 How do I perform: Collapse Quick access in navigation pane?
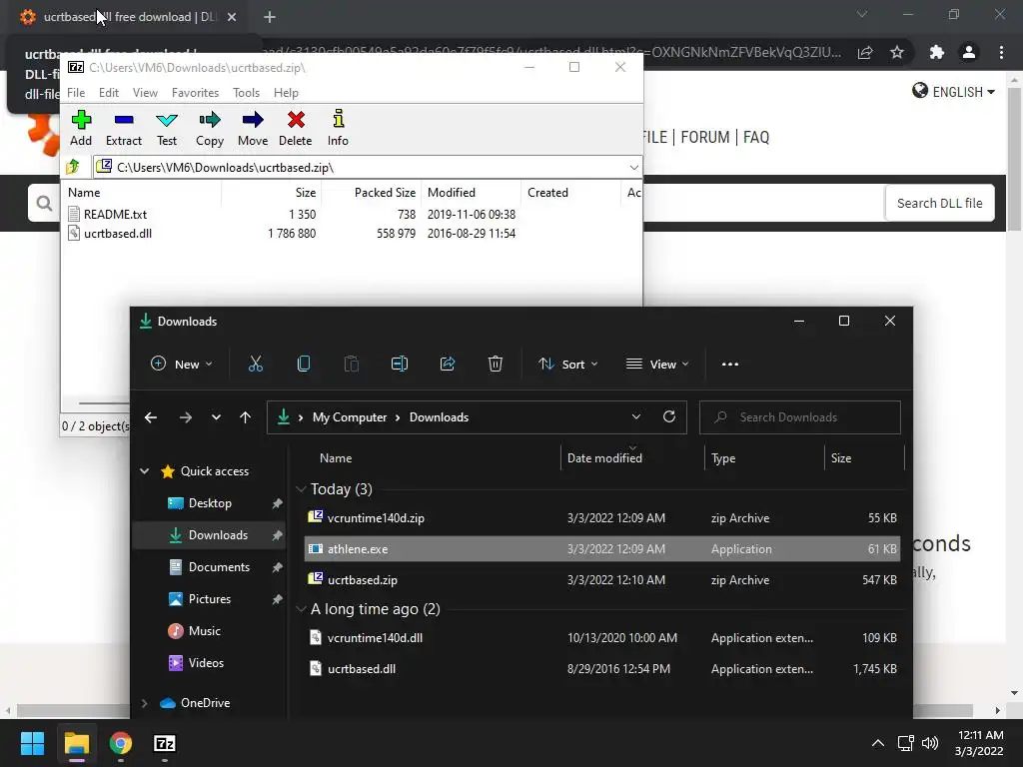(x=145, y=471)
